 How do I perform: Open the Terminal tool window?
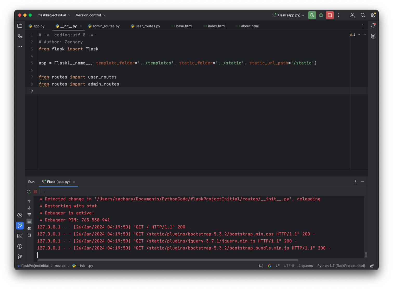tap(20, 236)
